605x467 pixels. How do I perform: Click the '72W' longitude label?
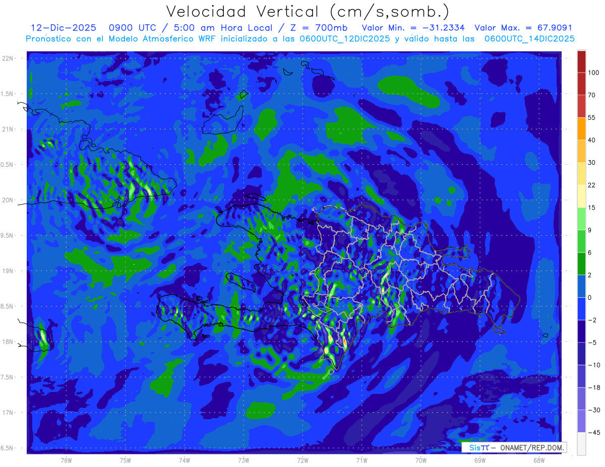302,460
